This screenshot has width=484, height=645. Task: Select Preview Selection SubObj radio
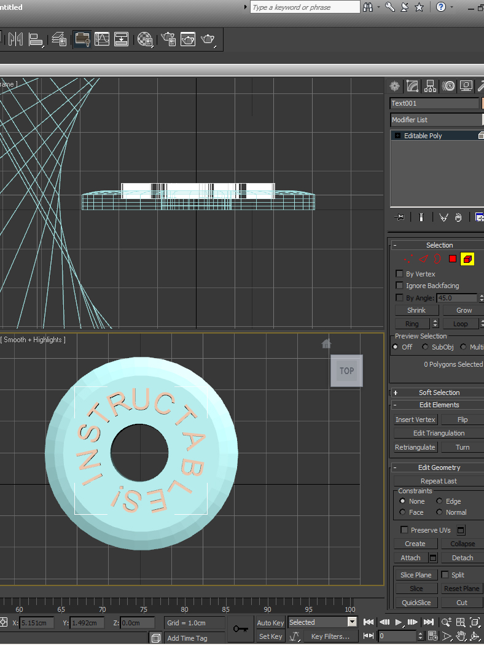(425, 347)
